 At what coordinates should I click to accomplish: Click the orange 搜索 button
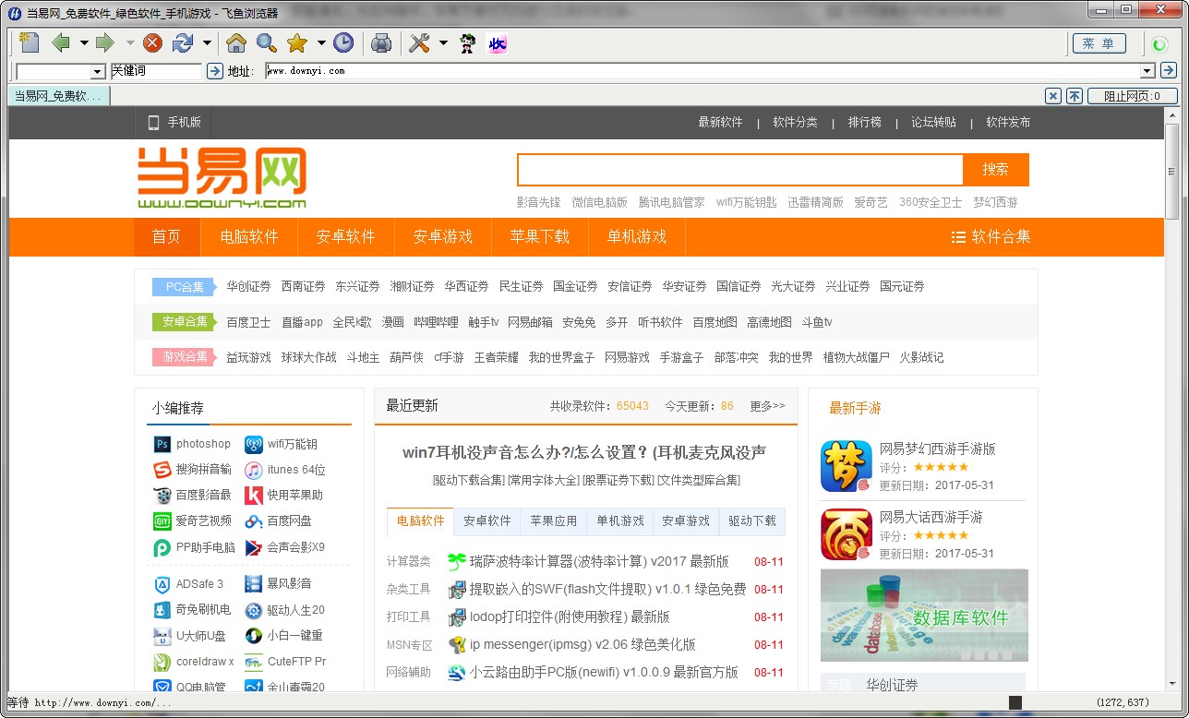tap(995, 170)
